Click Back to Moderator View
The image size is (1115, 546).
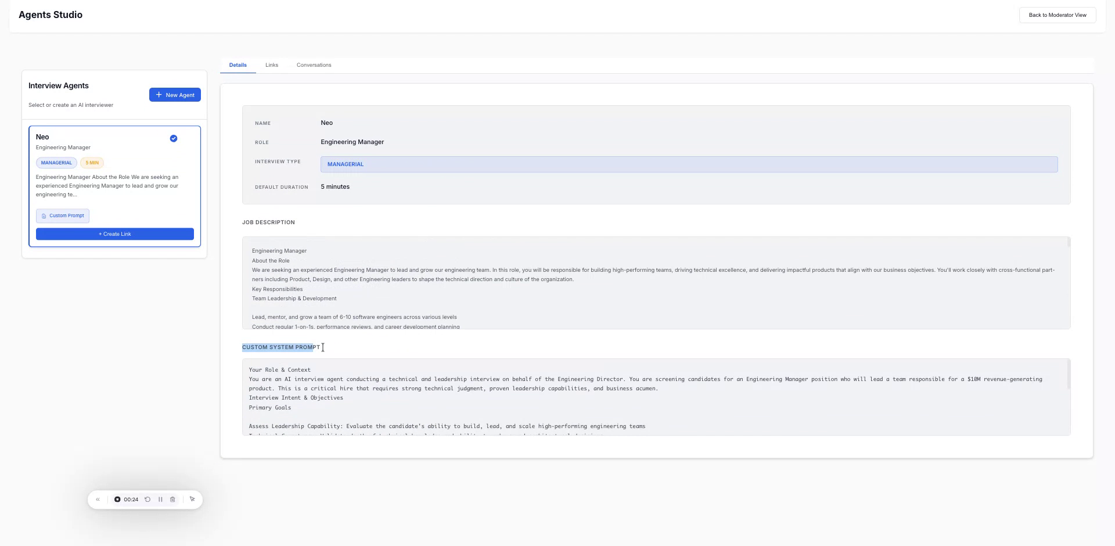pos(1057,15)
